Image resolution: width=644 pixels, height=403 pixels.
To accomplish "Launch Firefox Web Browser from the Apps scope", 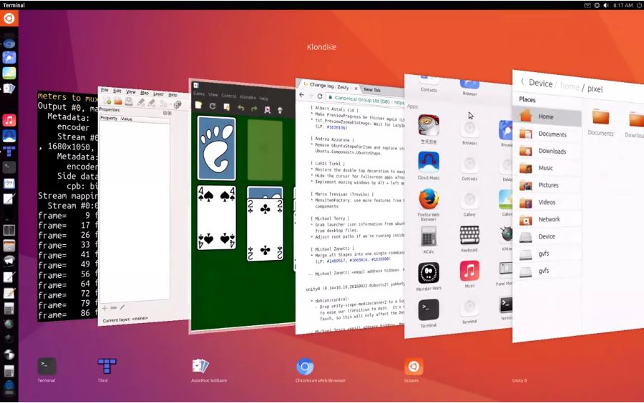I will click(429, 200).
